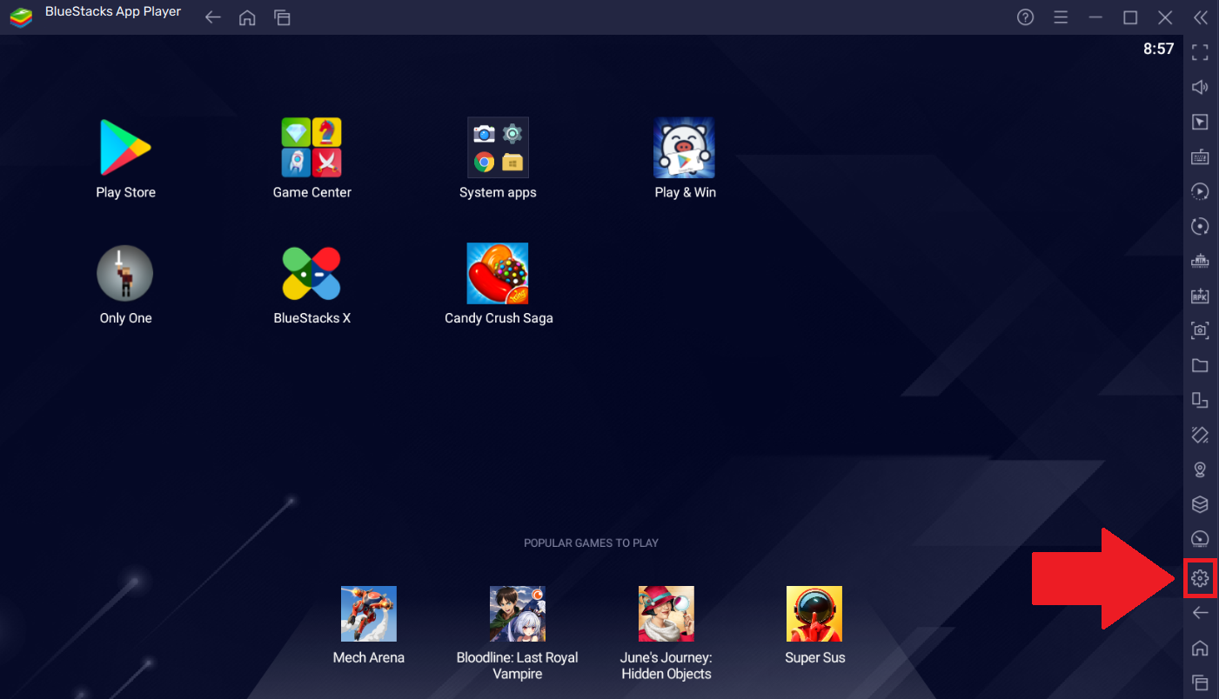Take a screenshot with camera icon
1219x699 pixels.
1200,330
